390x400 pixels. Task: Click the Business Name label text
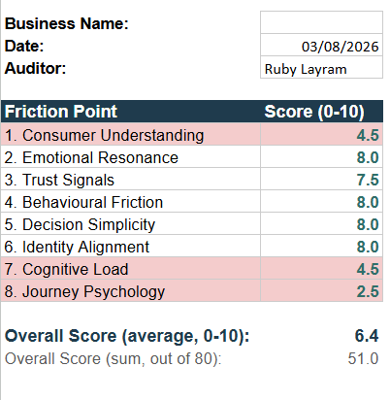67,23
